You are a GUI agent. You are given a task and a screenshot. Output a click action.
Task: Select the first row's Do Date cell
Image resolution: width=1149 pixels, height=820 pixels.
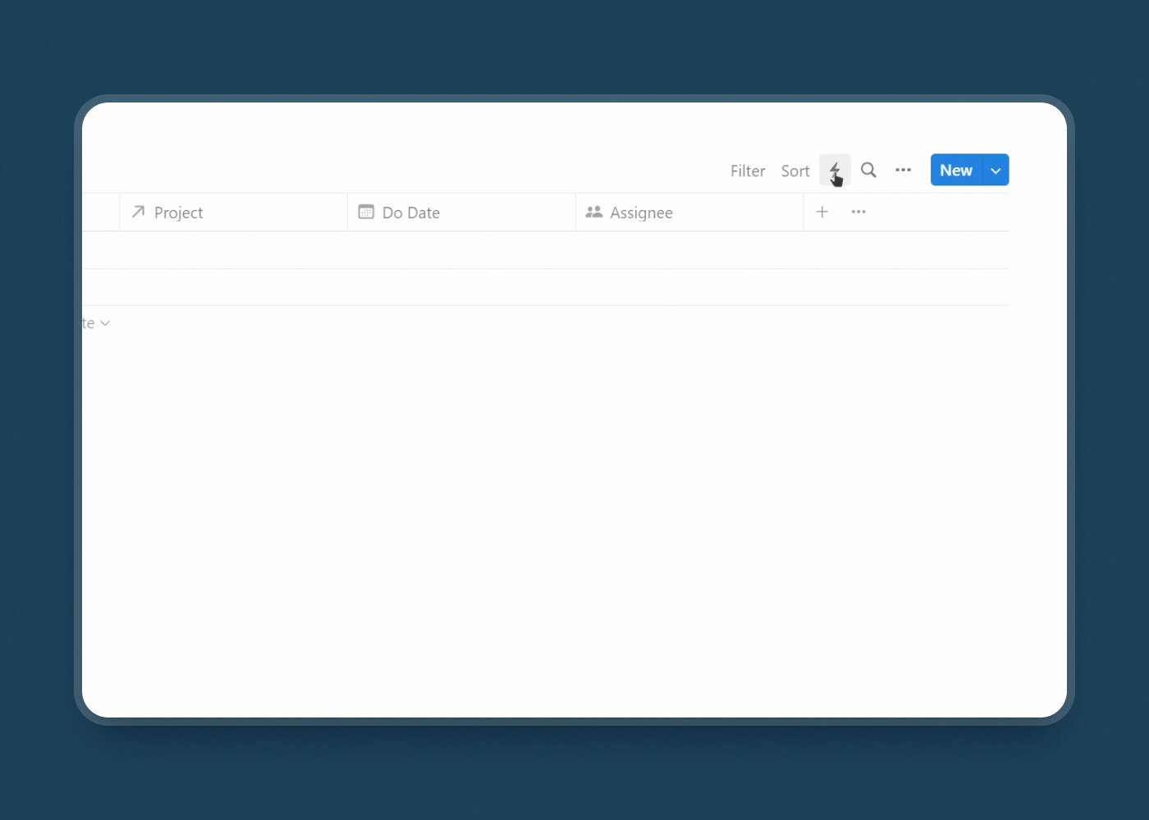(x=461, y=250)
